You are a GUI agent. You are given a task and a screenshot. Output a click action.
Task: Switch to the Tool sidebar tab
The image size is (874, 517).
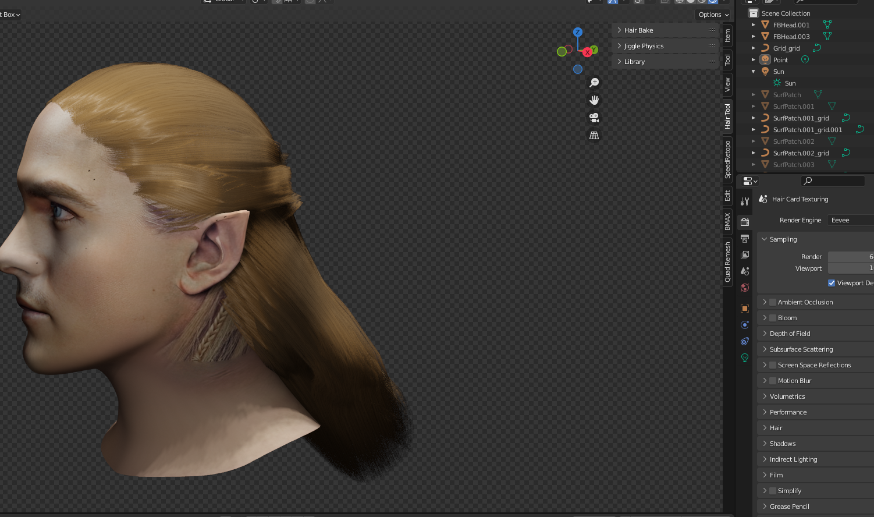[727, 59]
